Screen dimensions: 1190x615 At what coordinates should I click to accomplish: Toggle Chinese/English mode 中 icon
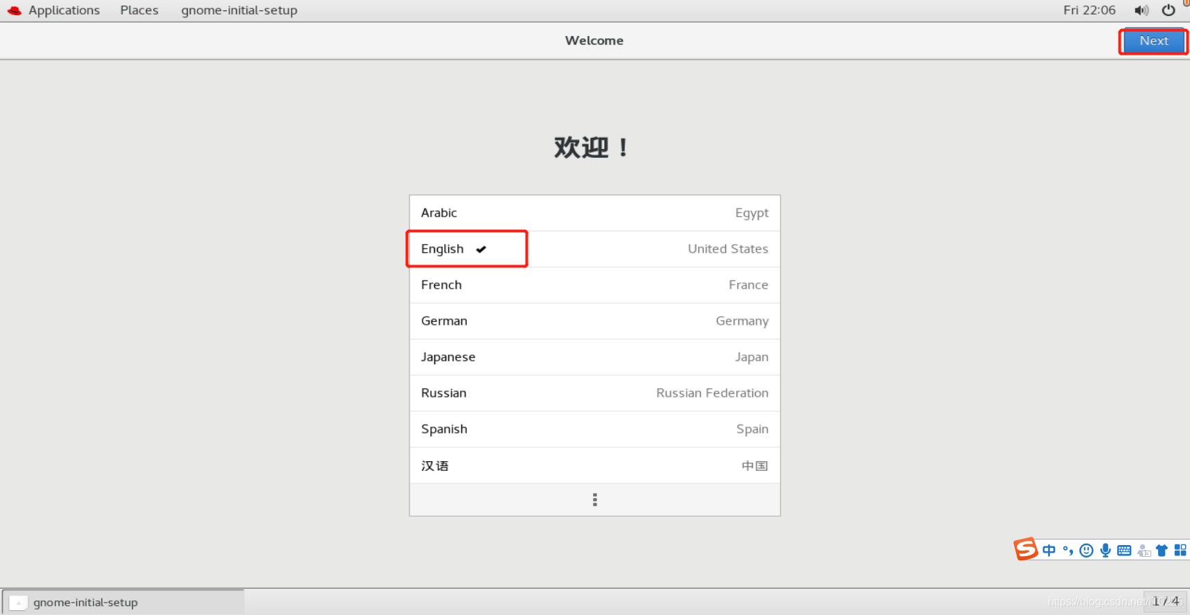click(1049, 551)
